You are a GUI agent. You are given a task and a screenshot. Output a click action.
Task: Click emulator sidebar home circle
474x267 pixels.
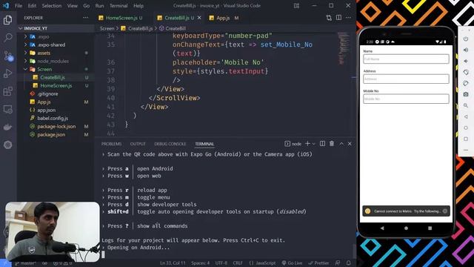click(466, 128)
